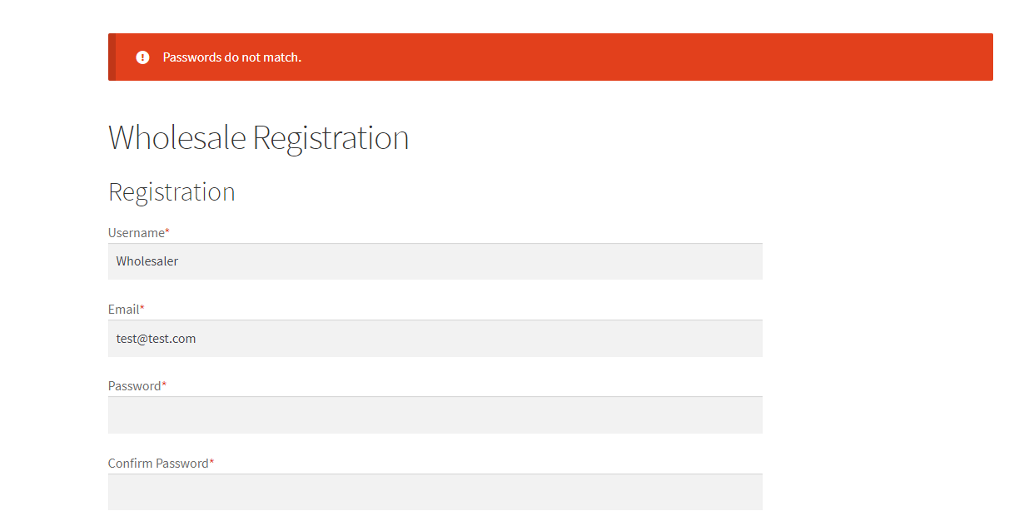Place cursor on 'test@test.com' email text
Image resolution: width=1014 pixels, height=516 pixels.
[x=156, y=339]
